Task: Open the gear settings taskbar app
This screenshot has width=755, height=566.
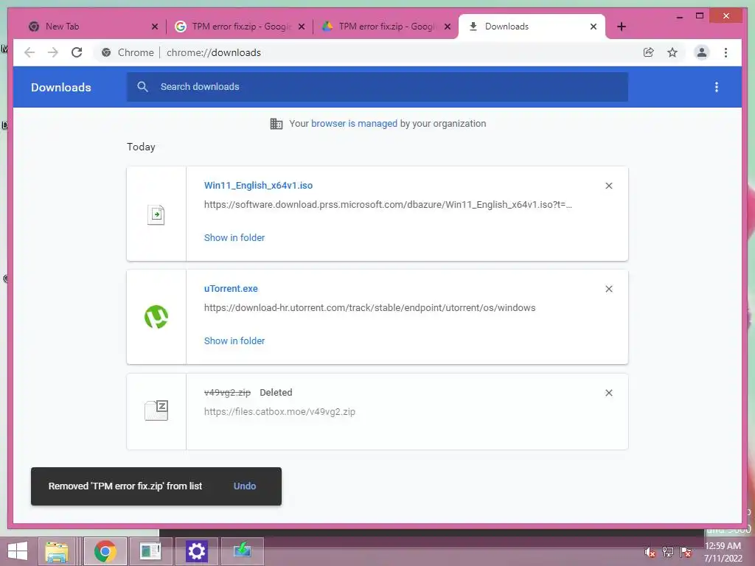Action: tap(196, 551)
